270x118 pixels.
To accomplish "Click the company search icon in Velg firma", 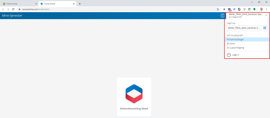I will 265,28.
